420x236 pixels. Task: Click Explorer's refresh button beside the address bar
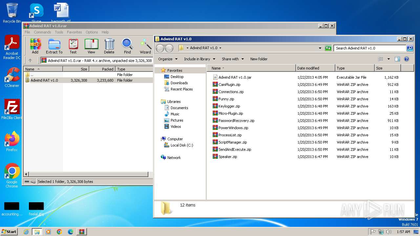tap(328, 48)
